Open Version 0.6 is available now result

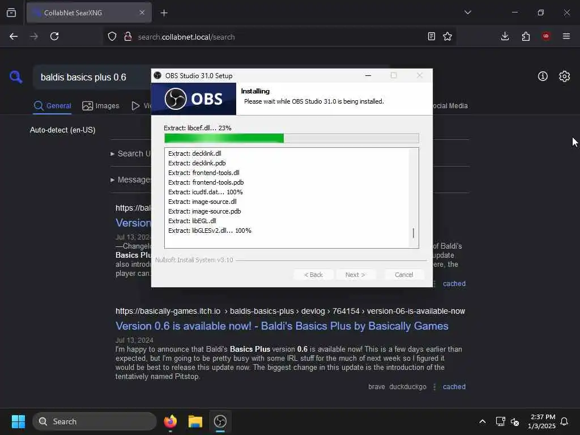(282, 326)
